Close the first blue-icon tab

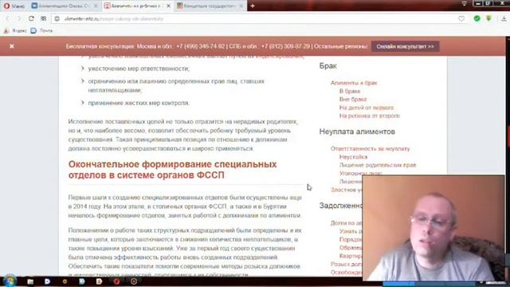tap(96, 6)
